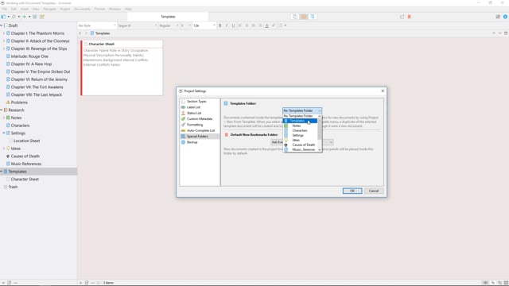Align text right
509x286 pixels.
coord(253,25)
